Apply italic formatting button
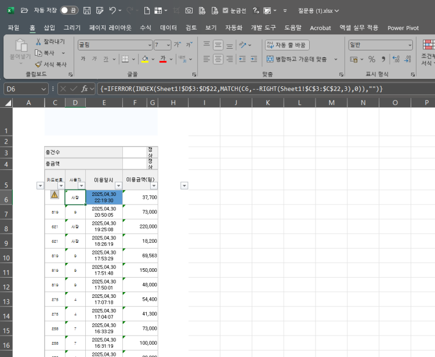The image size is (435, 357). tap(95, 59)
